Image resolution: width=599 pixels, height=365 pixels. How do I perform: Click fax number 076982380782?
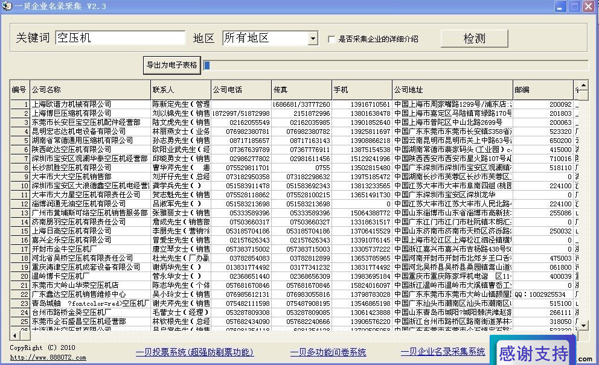[301, 132]
